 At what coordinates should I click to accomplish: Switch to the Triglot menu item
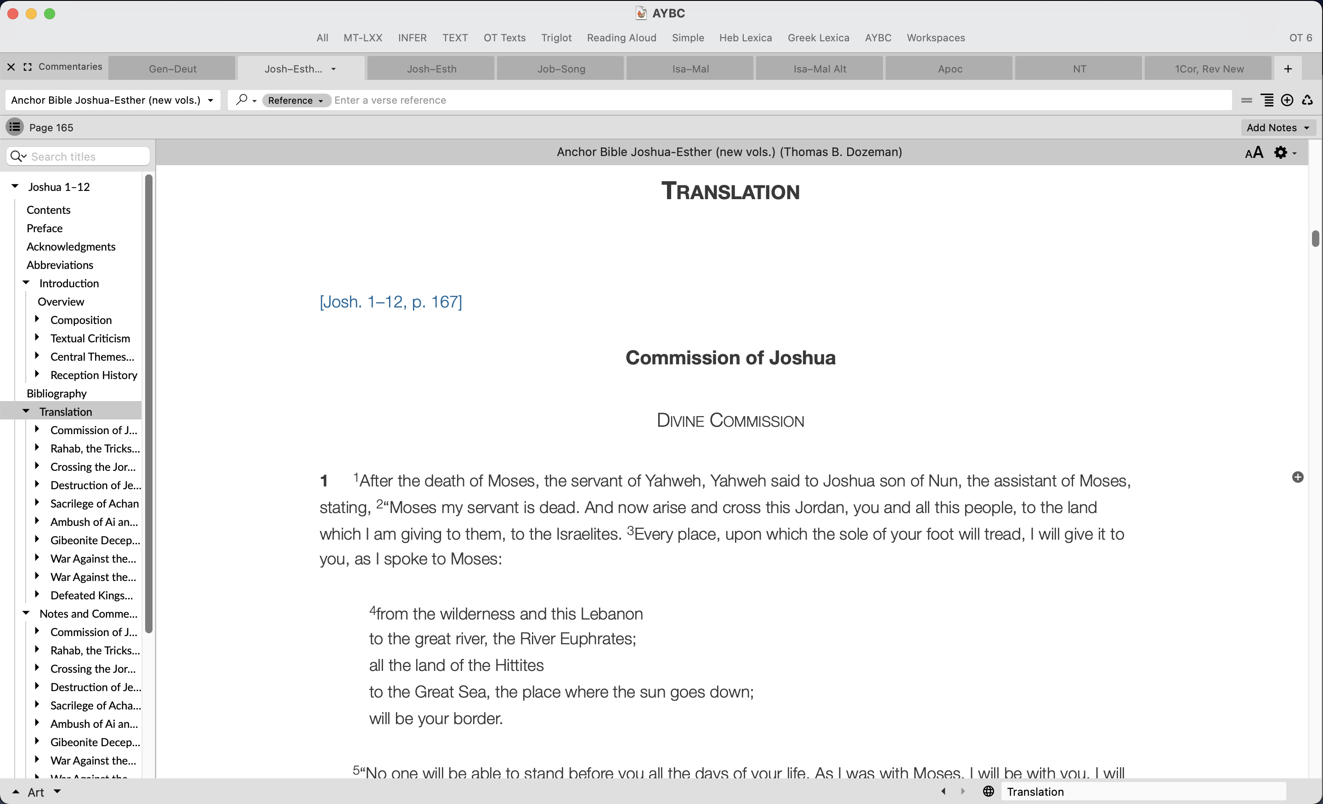click(x=556, y=38)
